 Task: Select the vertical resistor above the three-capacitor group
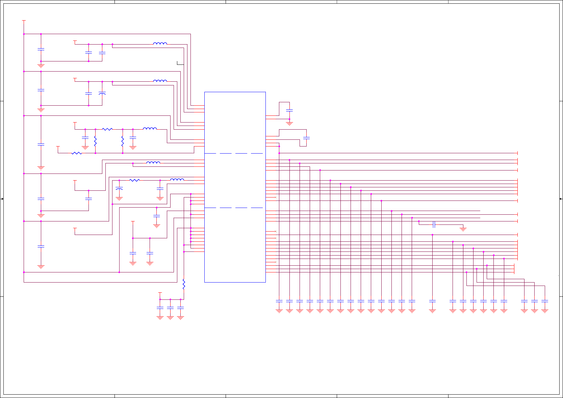tap(184, 284)
